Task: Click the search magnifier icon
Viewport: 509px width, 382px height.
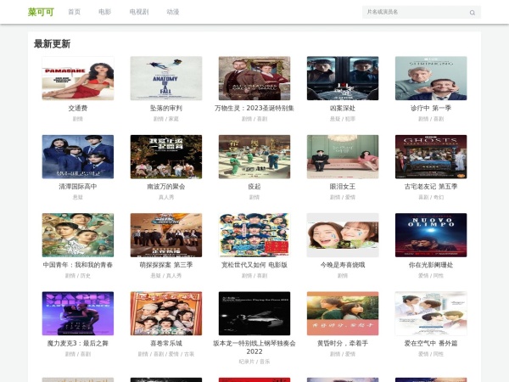Action: tap(472, 13)
